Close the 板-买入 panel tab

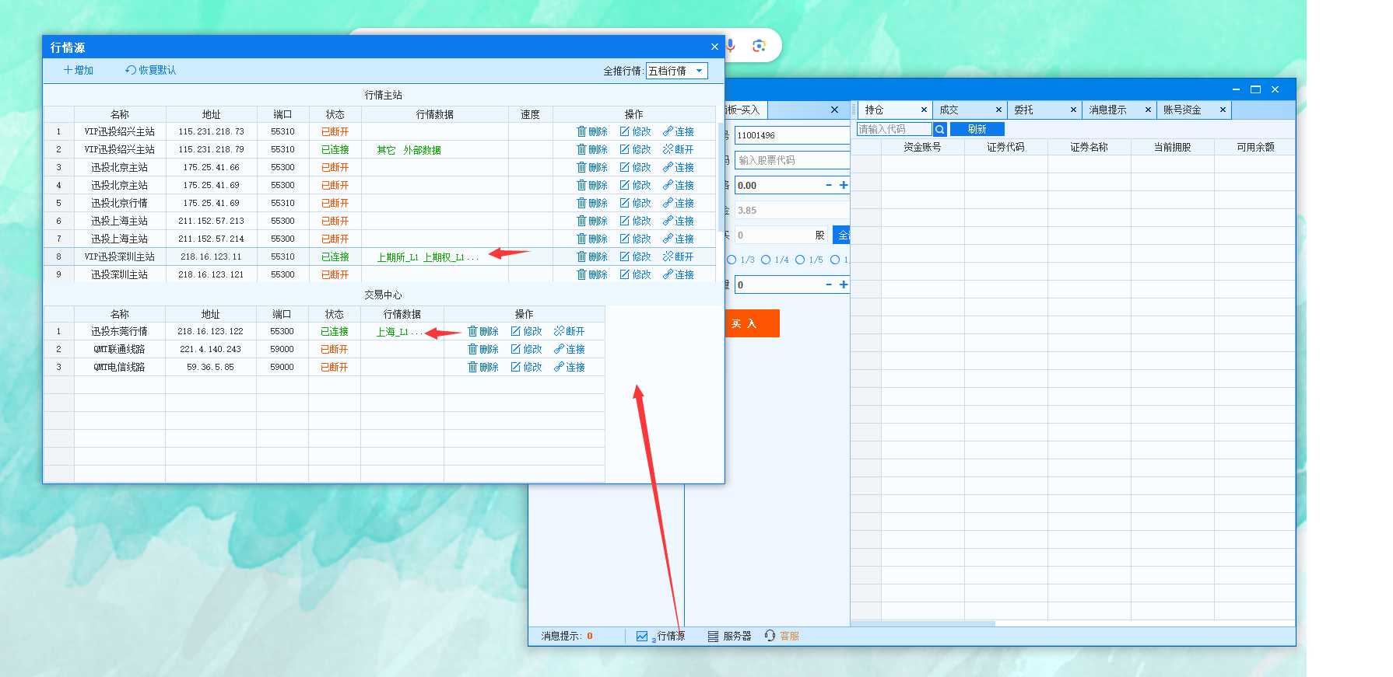[x=834, y=110]
